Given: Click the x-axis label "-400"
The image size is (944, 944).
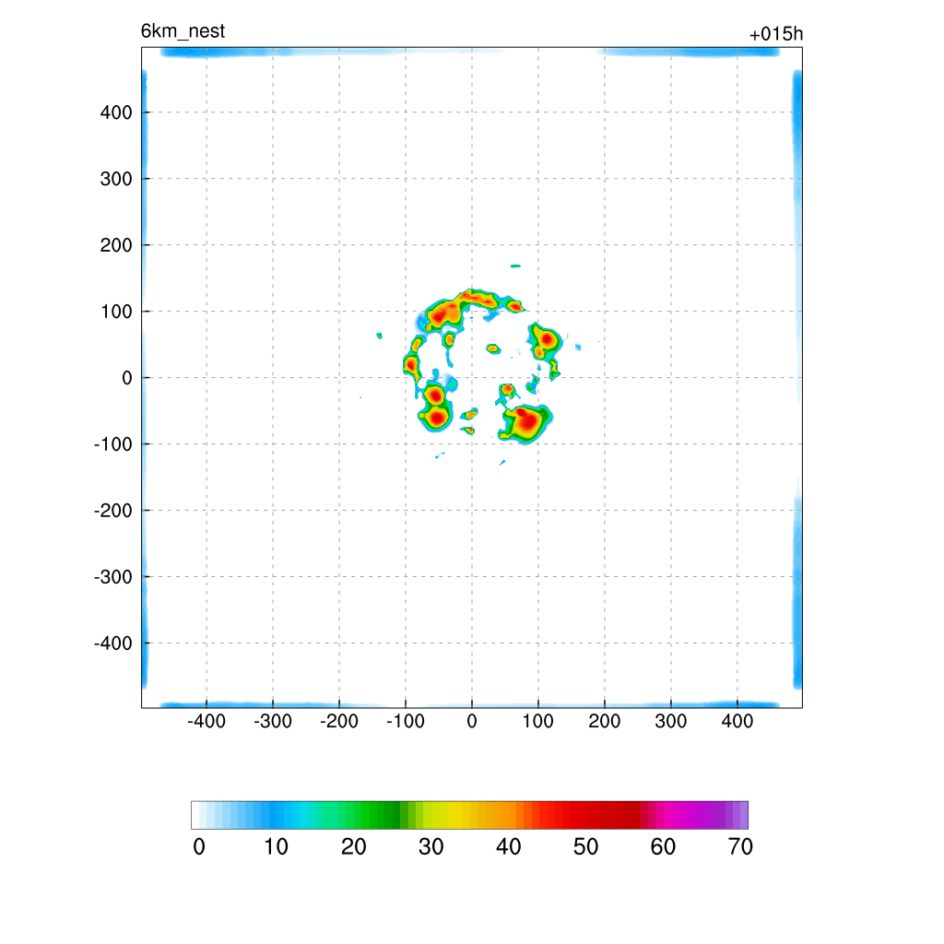Looking at the screenshot, I should pos(206,721).
